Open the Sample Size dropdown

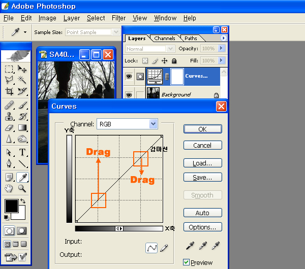[116, 32]
